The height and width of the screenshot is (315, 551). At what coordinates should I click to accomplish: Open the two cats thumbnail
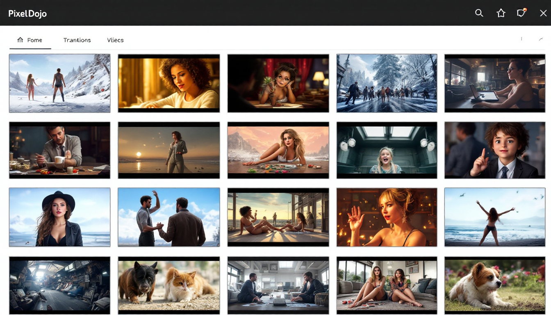pyautogui.click(x=168, y=285)
